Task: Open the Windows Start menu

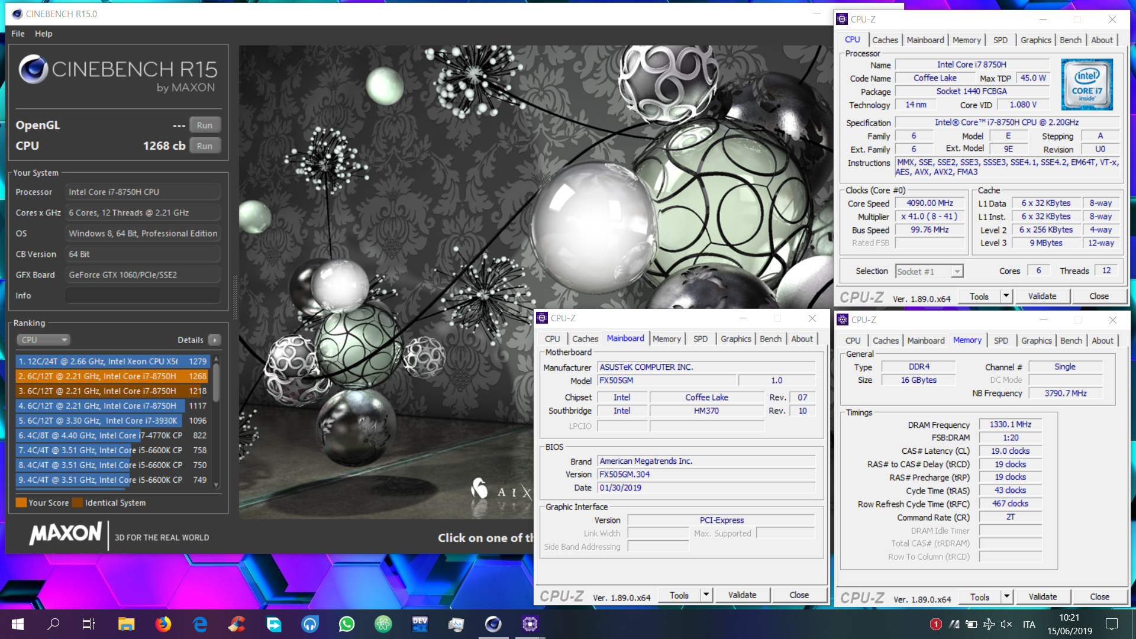Action: point(17,624)
